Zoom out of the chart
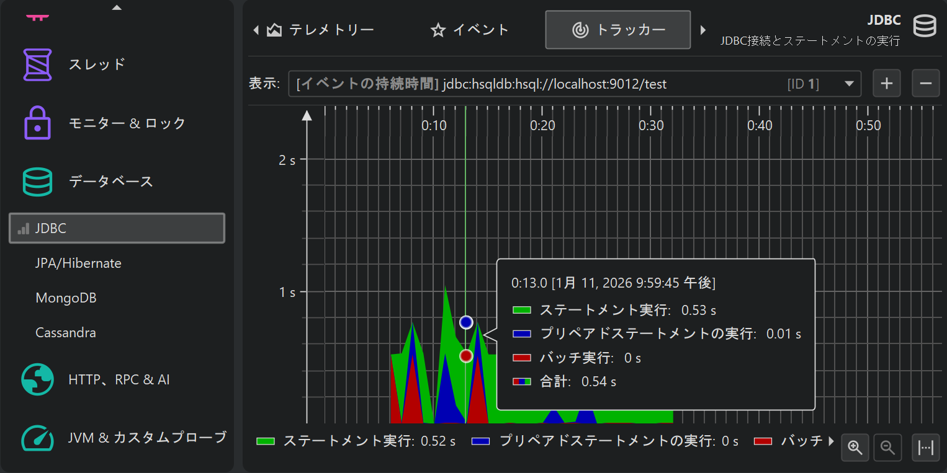 coord(887,448)
